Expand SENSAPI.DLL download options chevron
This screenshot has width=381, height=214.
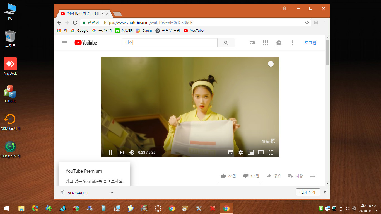(112, 193)
